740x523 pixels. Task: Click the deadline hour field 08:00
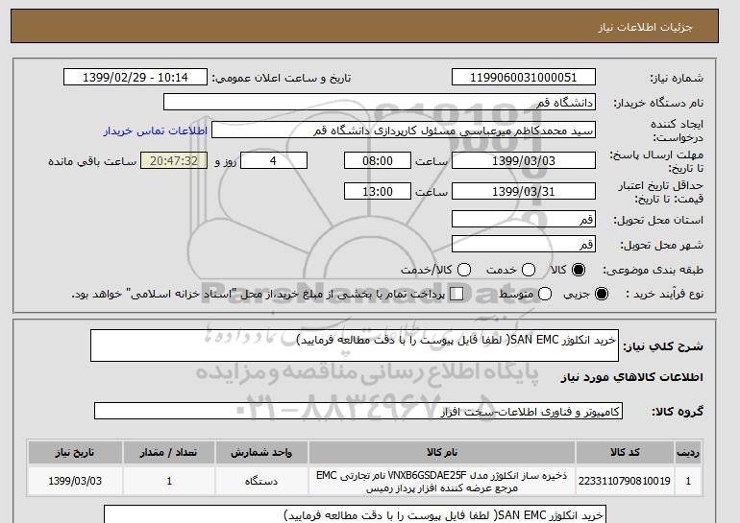378,160
